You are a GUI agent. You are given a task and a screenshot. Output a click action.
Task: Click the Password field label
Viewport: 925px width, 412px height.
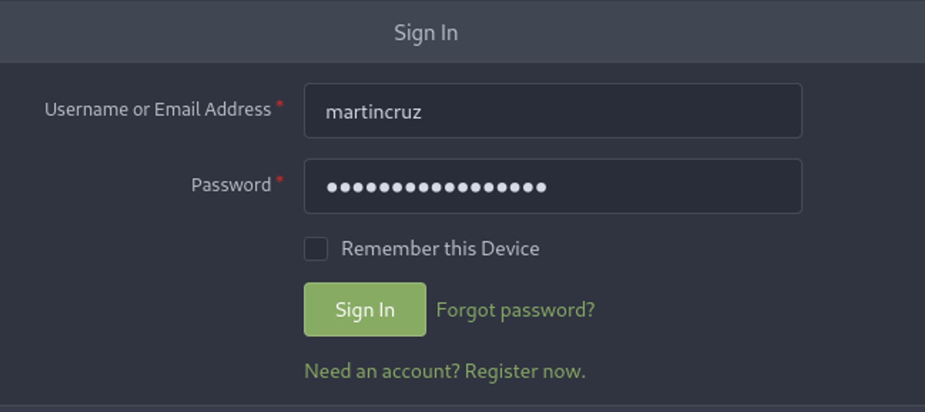[x=231, y=185]
